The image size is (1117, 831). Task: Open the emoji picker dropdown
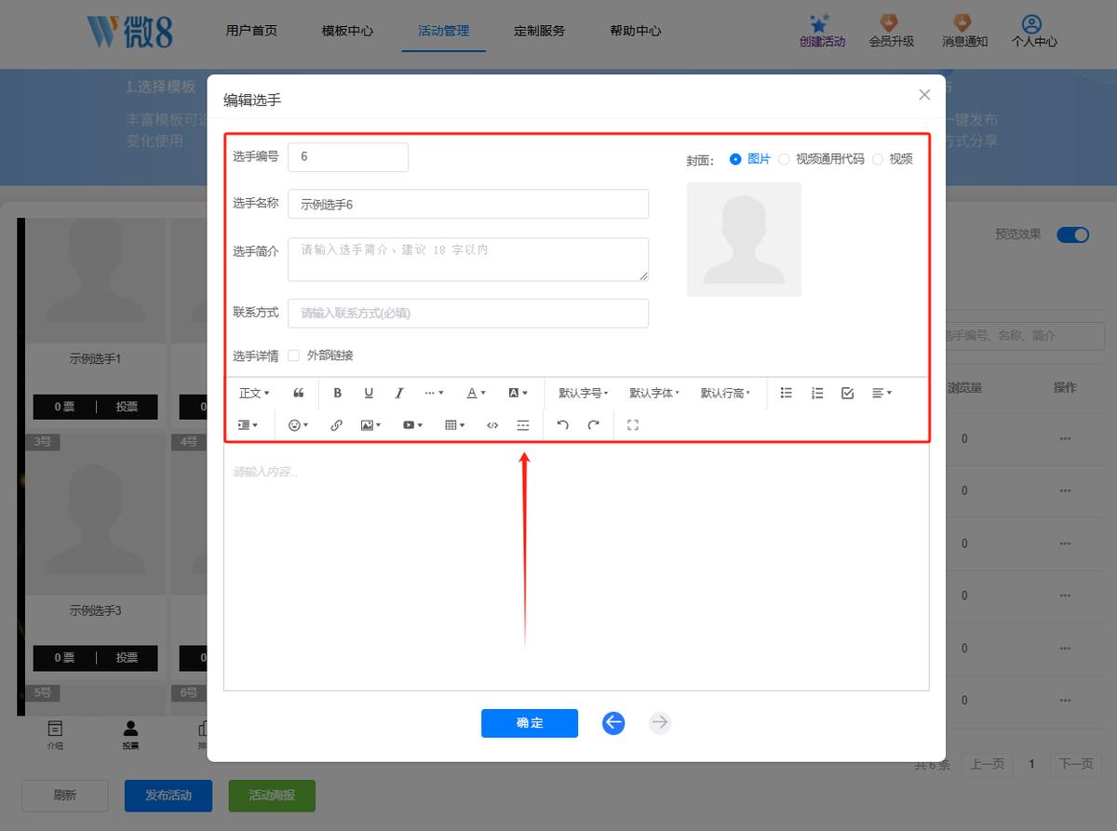pyautogui.click(x=298, y=425)
